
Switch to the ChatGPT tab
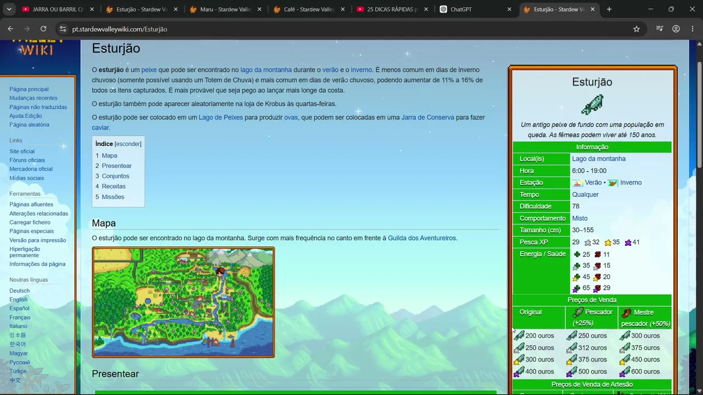click(475, 9)
